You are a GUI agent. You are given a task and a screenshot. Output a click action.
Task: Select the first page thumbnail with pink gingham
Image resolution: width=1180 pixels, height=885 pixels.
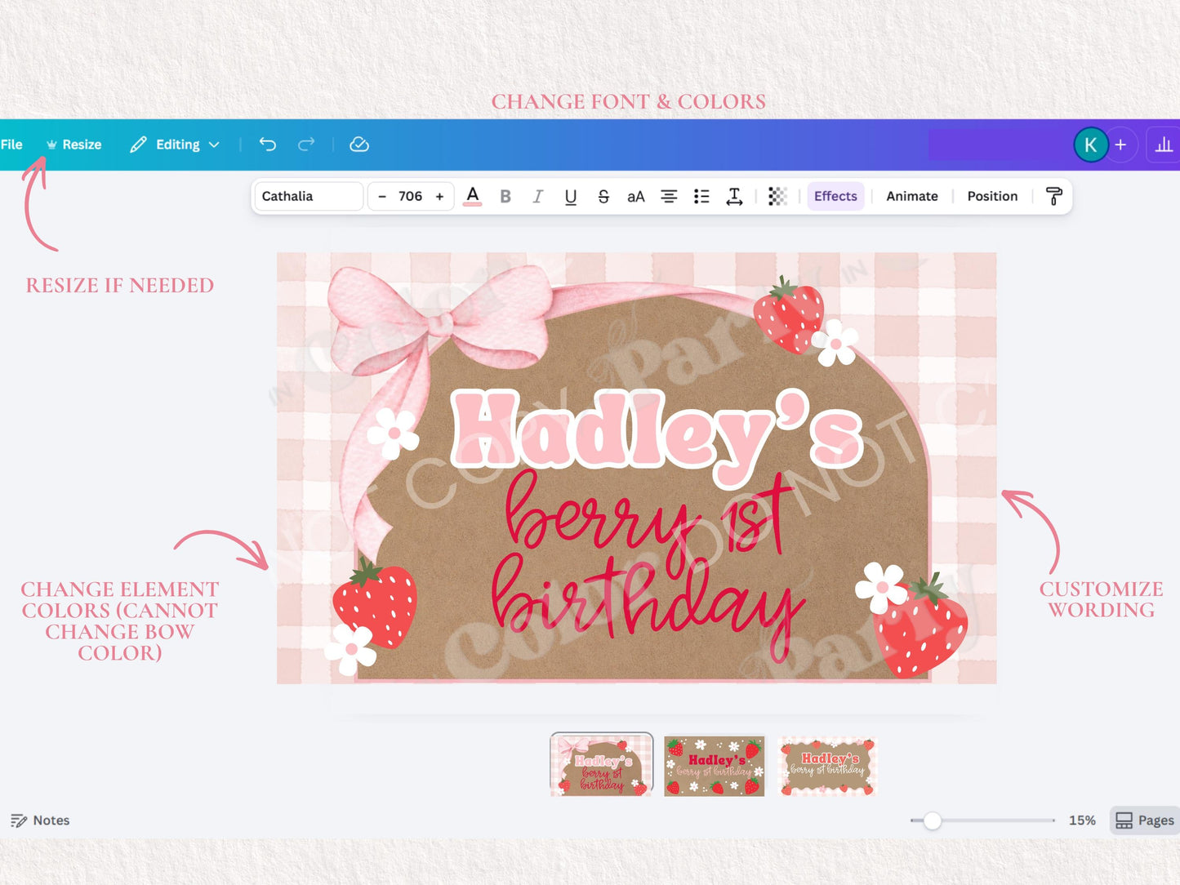click(x=602, y=765)
